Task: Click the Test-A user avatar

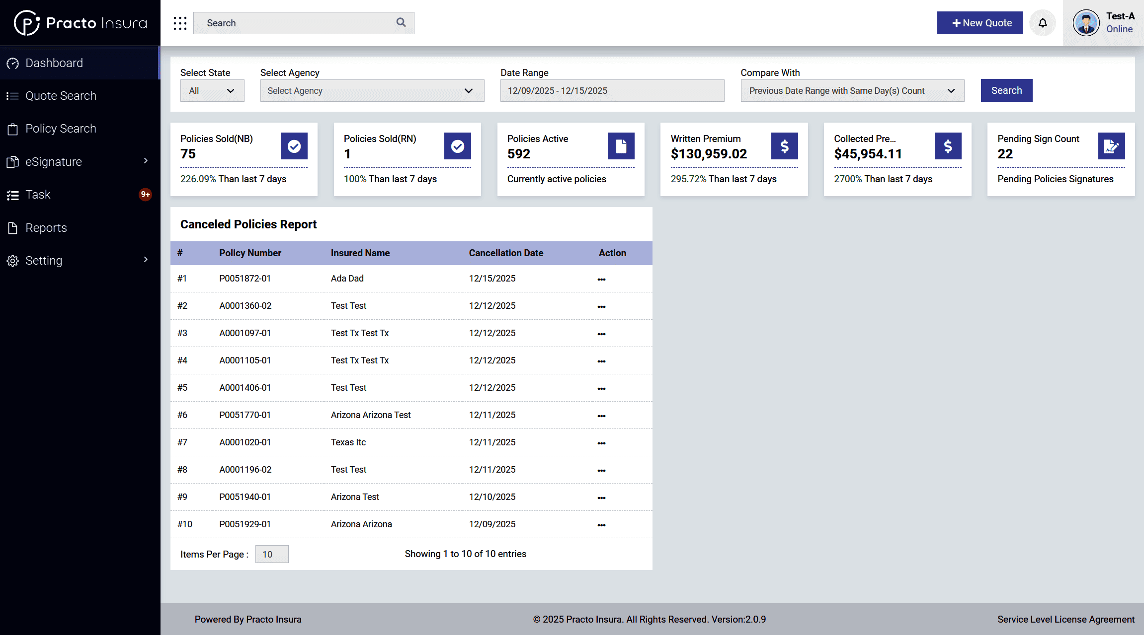Action: [x=1086, y=23]
